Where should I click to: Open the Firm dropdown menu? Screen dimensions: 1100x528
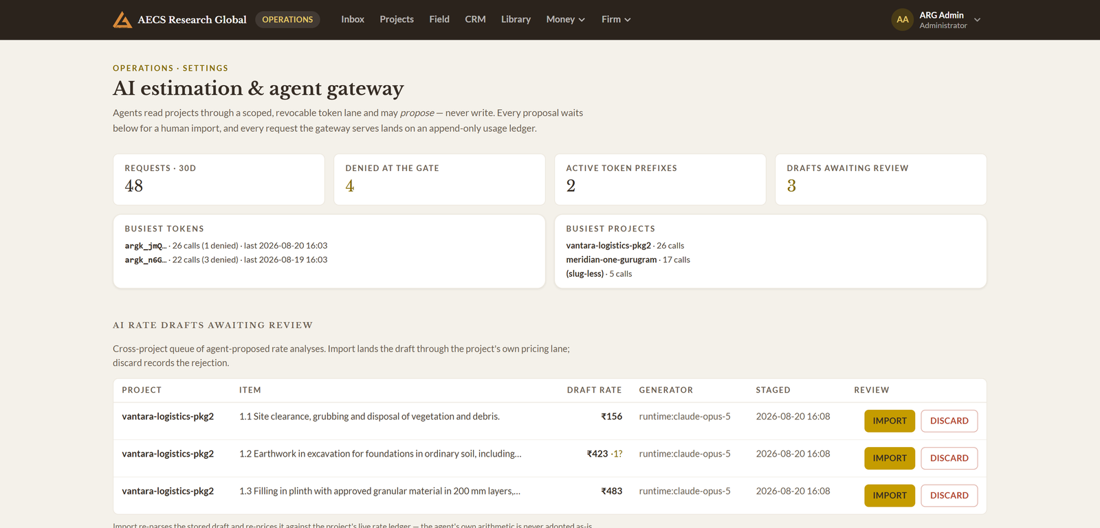[x=616, y=19]
